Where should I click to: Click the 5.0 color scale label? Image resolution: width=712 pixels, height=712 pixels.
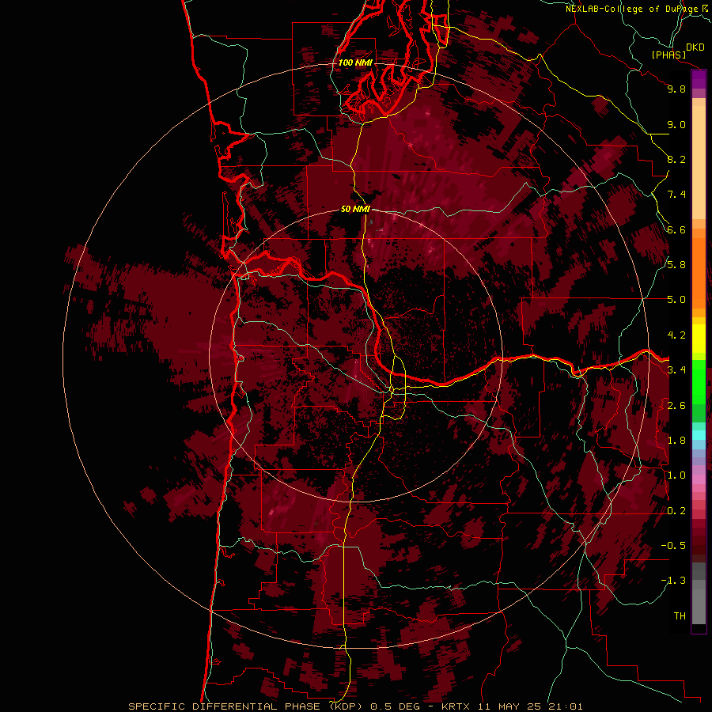coord(676,300)
